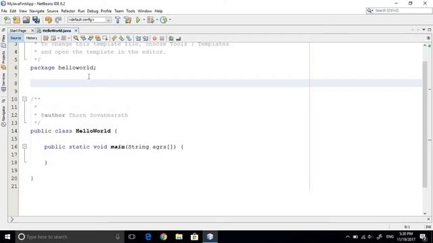Open the Run Project dropdown arrow

click(144, 20)
